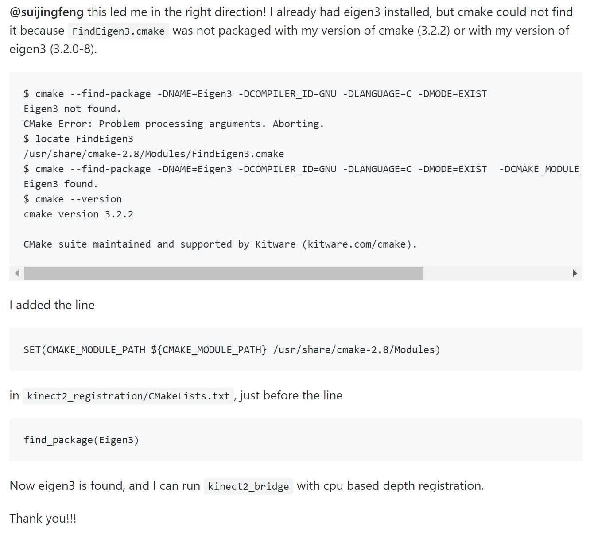Click the kinect2_registration/CMakeLists.txt inline code
The width and height of the screenshot is (590, 535).
click(128, 396)
